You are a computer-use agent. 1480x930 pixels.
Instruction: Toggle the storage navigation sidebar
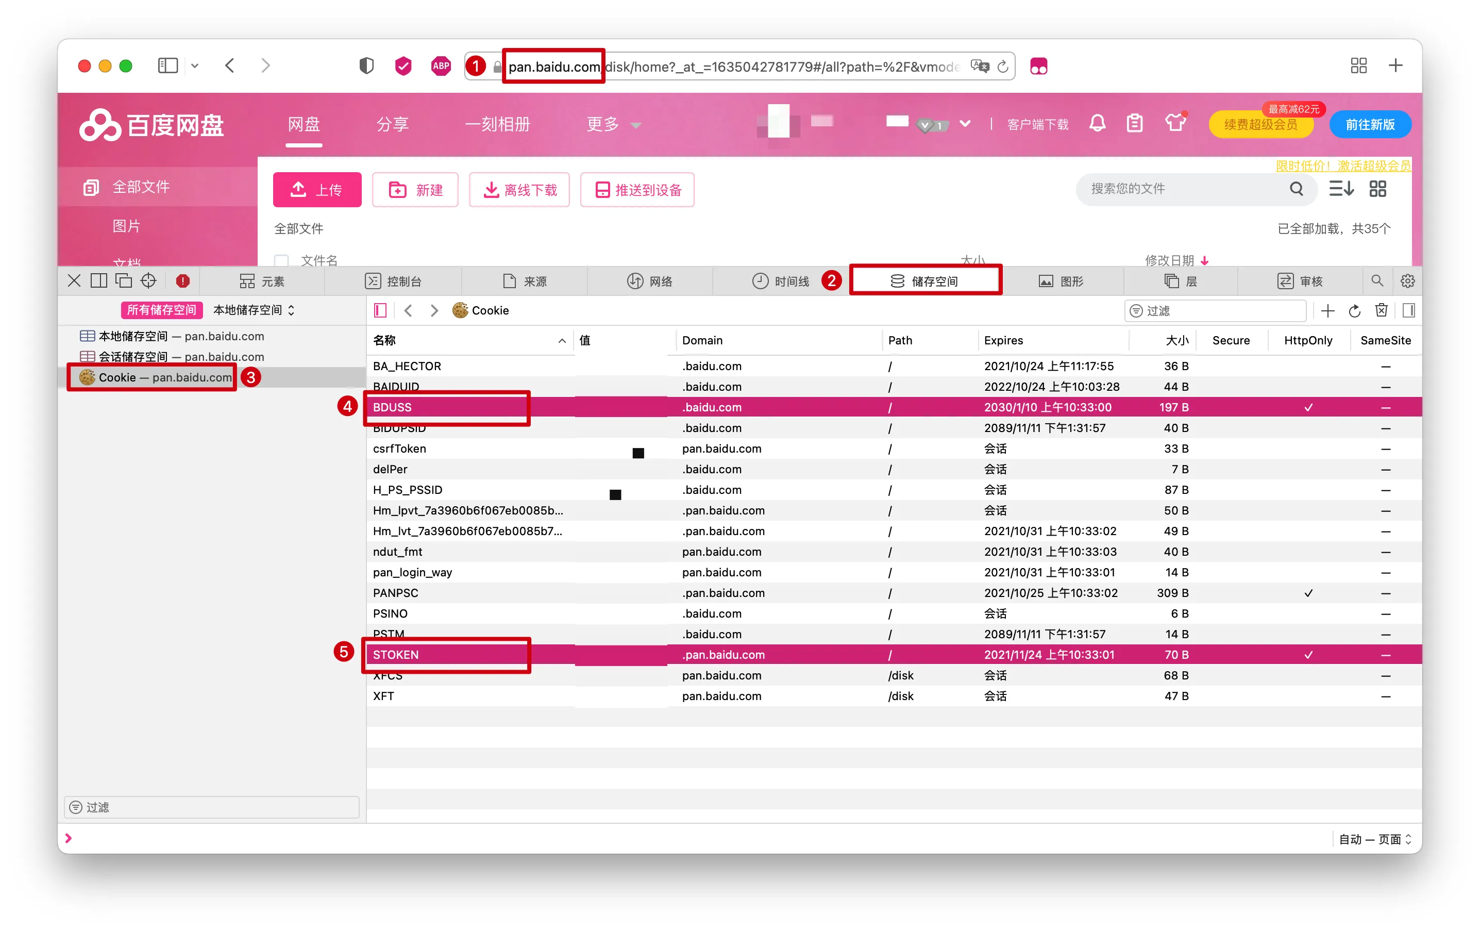[x=380, y=310]
